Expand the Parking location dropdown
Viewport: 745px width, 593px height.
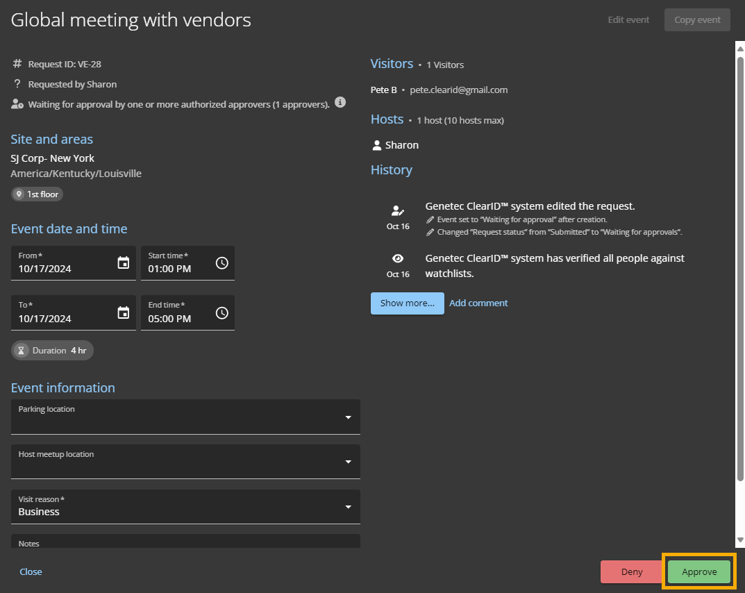pyautogui.click(x=348, y=417)
